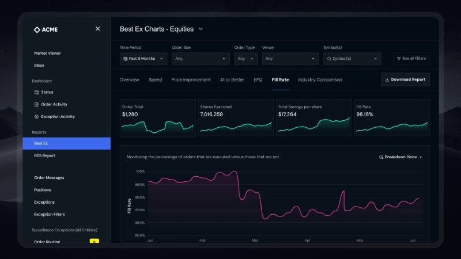Click the 100% label on Fill Rate axis
Screen dimensions: 461x259
(x=140, y=171)
